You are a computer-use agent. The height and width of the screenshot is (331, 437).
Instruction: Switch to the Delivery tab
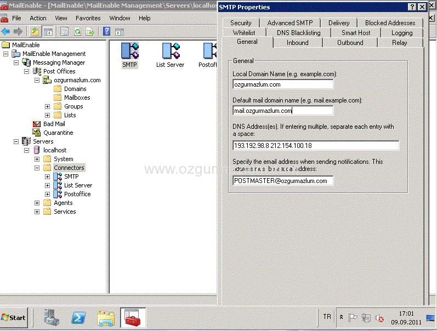tap(339, 23)
